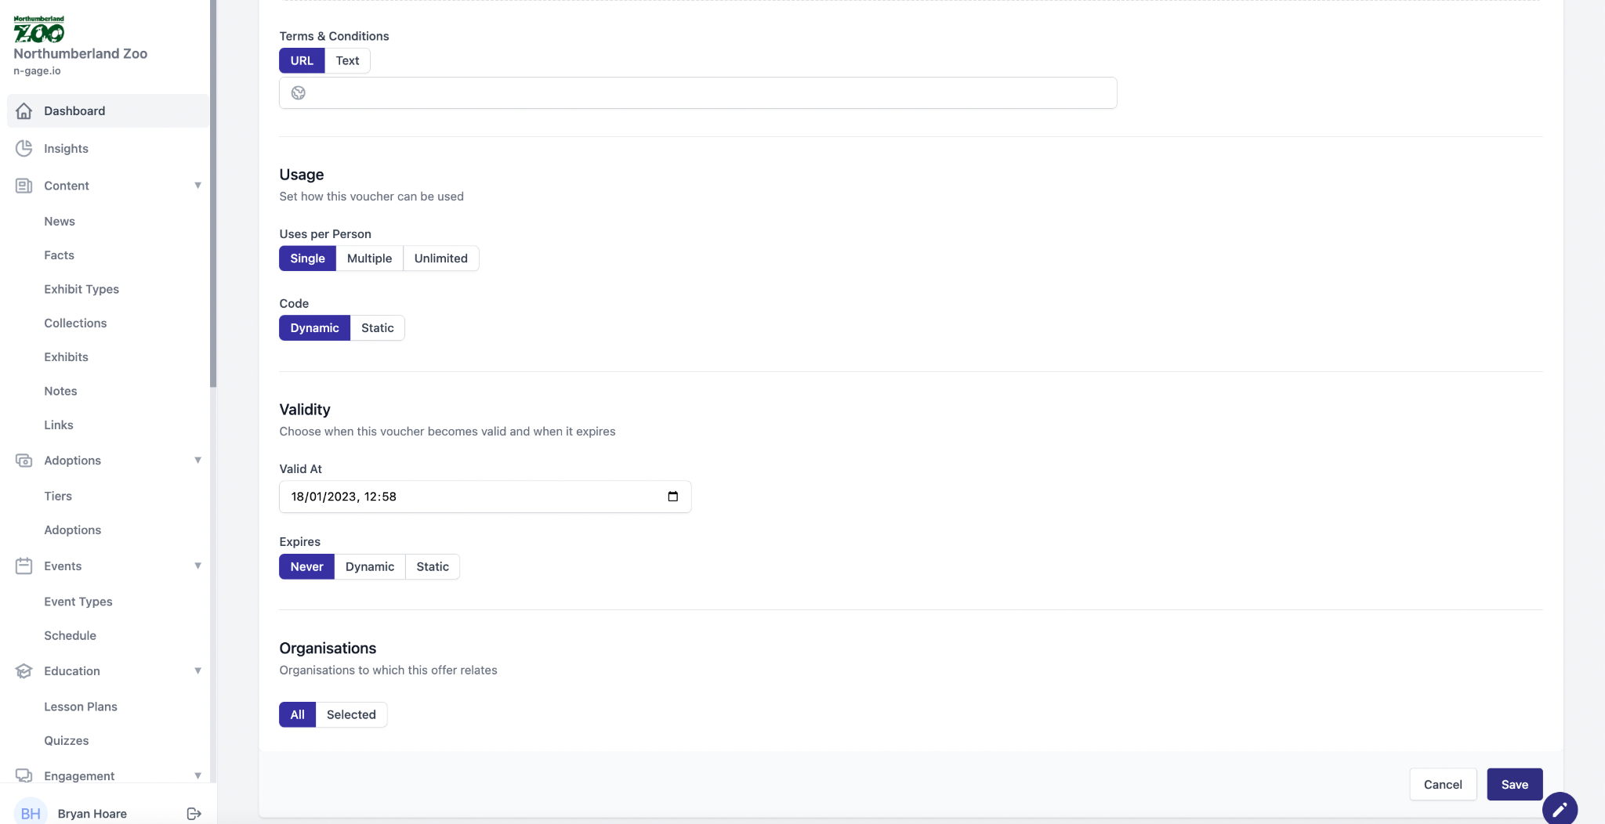Open the Exhibits menu item
Viewport: 1605px width, 824px height.
click(x=66, y=357)
